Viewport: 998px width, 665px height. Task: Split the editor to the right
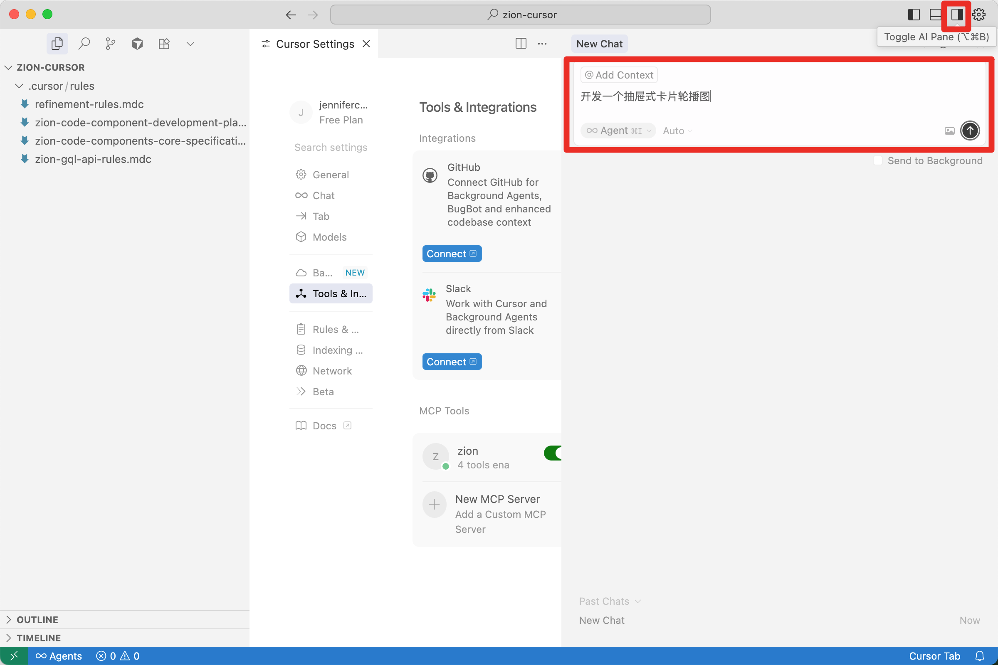pos(521,44)
